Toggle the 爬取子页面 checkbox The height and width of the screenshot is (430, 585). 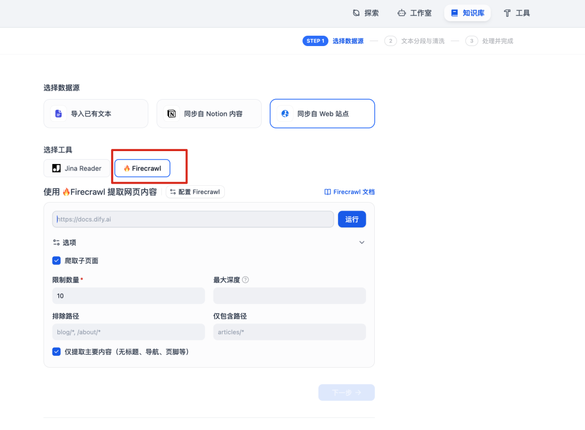[x=56, y=260]
